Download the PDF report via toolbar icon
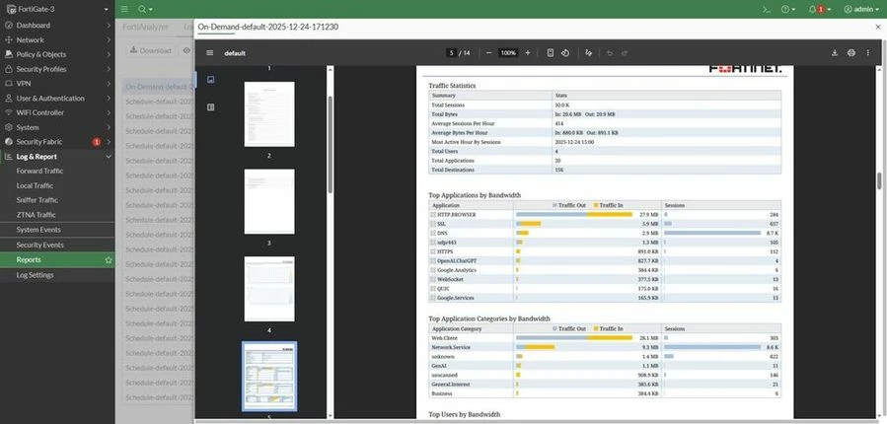The width and height of the screenshot is (887, 424). click(x=835, y=53)
